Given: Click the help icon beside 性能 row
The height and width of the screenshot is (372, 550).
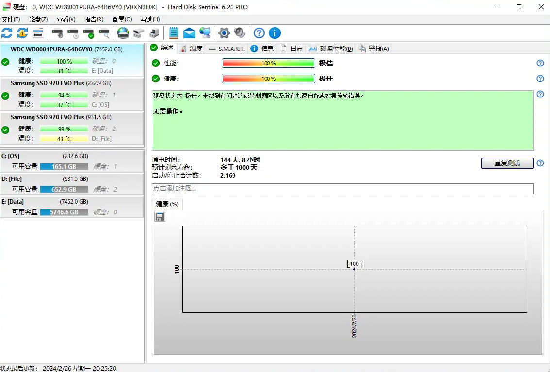Looking at the screenshot, I should [540, 63].
